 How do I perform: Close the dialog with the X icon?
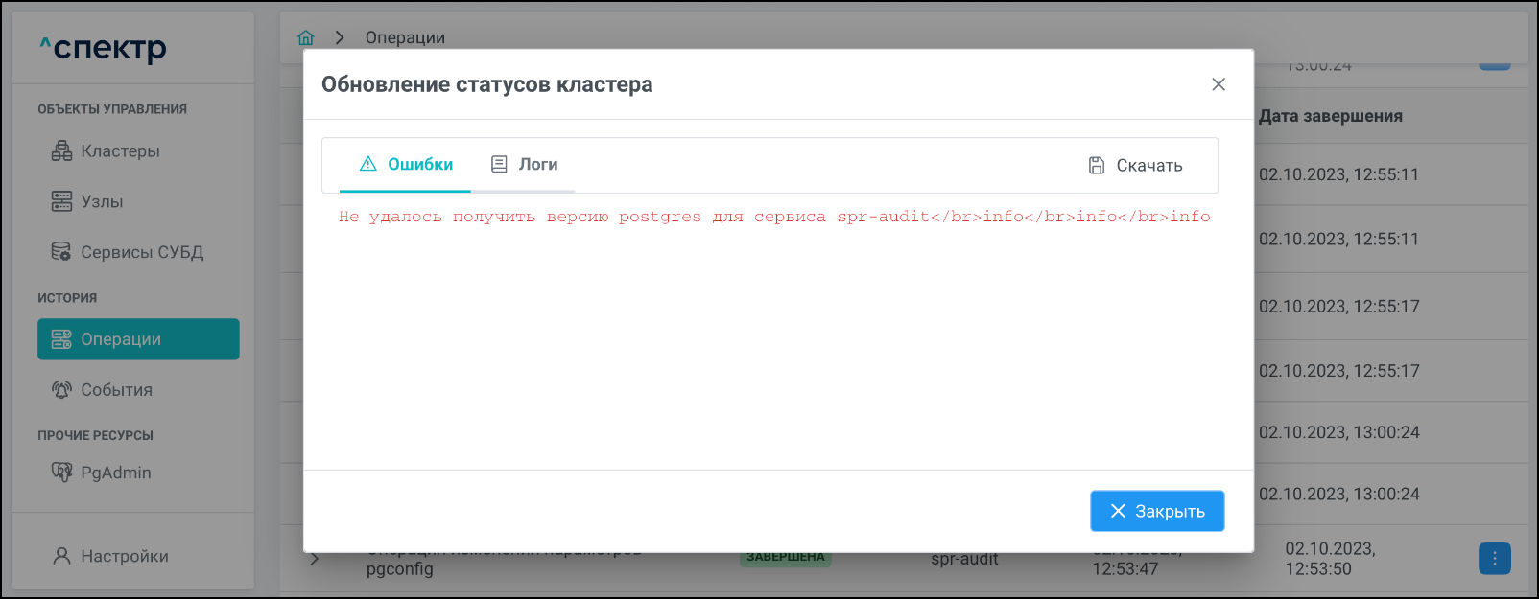(1219, 84)
